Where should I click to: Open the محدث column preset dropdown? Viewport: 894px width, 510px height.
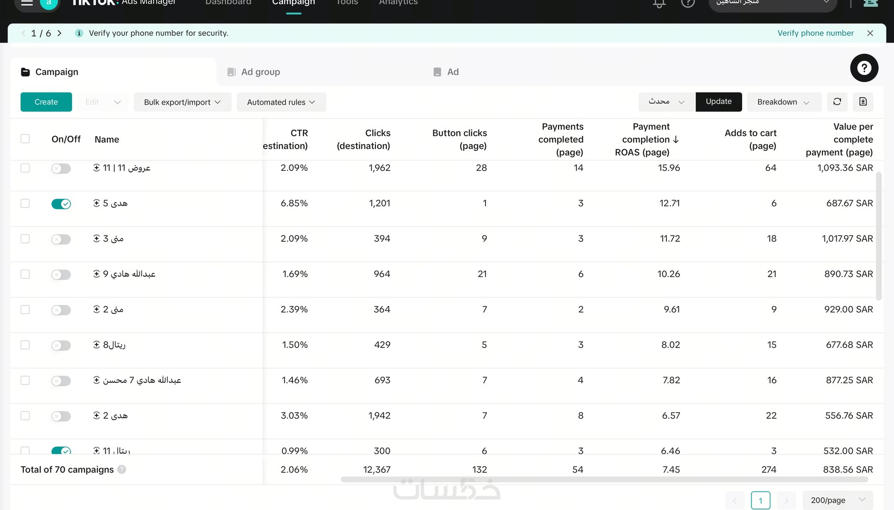pos(666,102)
